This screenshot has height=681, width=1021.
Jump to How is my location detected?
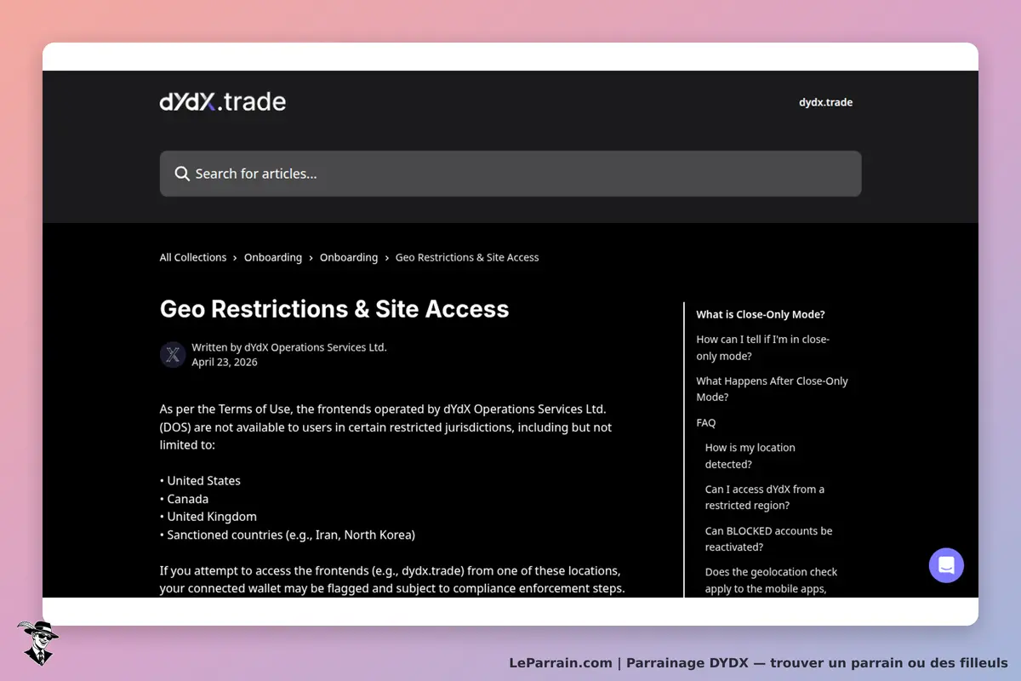[750, 455]
